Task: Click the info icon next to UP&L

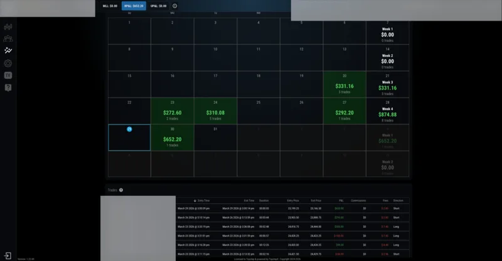Action: click(175, 6)
